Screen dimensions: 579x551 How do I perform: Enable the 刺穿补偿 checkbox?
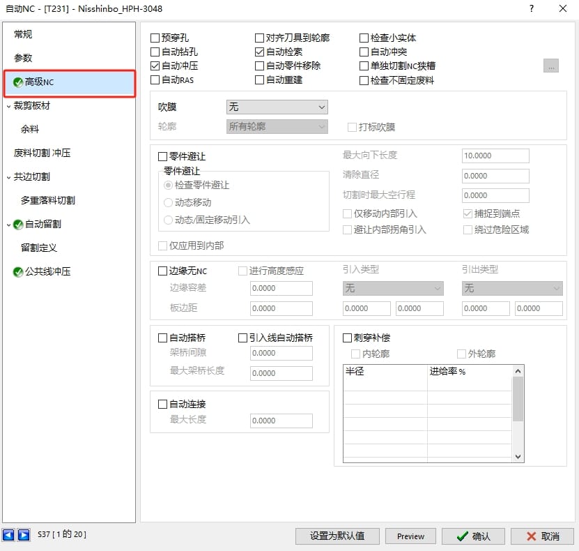[x=348, y=338]
